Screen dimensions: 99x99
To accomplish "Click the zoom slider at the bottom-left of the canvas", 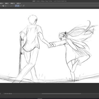I will click(x=2, y=94).
